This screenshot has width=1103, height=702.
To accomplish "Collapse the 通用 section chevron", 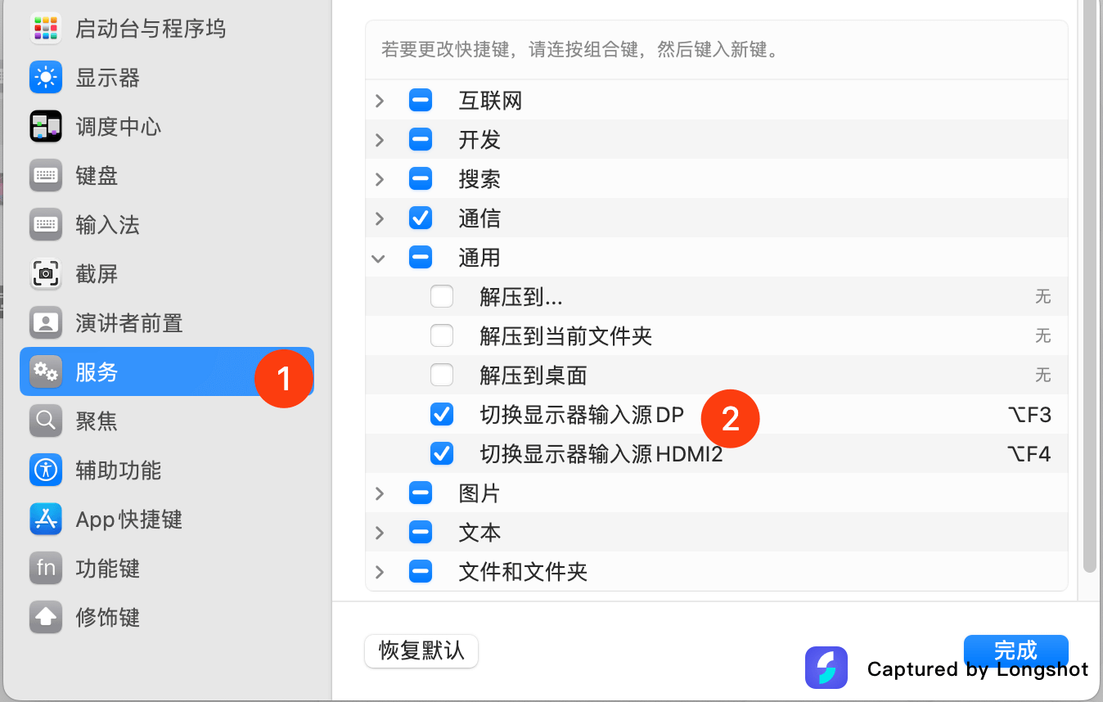I will coord(379,258).
